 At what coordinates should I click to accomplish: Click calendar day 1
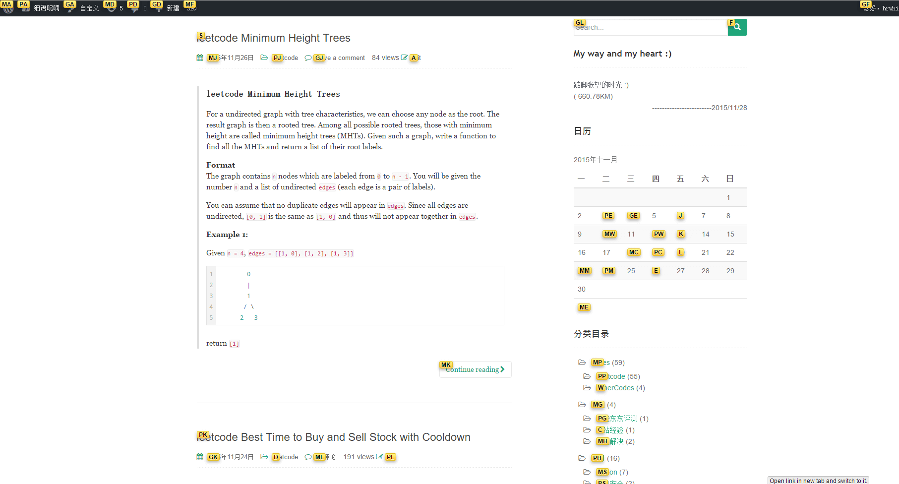(x=728, y=197)
